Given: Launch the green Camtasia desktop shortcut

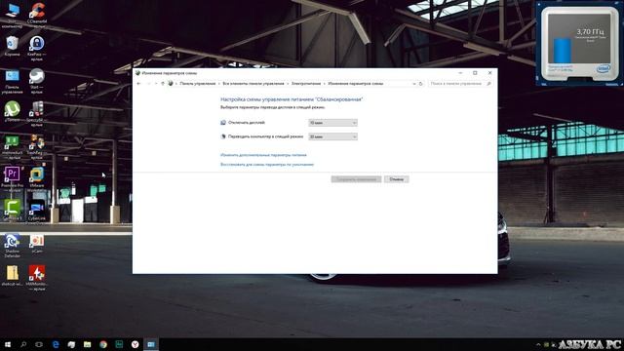Looking at the screenshot, I should [12, 211].
